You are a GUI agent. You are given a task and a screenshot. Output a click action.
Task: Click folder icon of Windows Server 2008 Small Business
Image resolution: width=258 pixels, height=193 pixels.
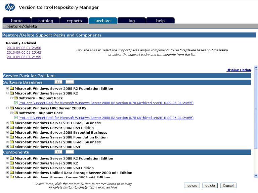(12, 142)
